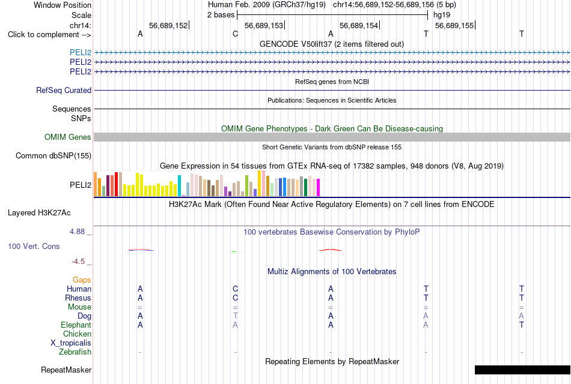This screenshot has height=384, width=571.
Task: Click the SNPs track label
Action: [81, 118]
